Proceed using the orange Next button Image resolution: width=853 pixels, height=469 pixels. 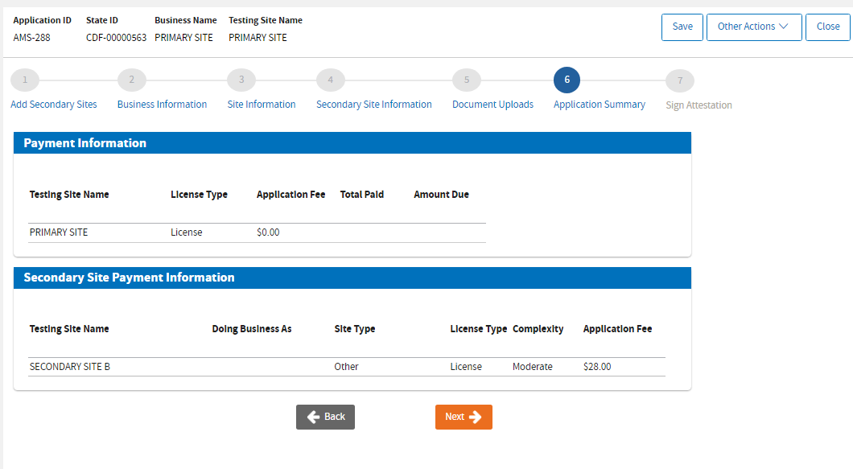[x=464, y=417]
